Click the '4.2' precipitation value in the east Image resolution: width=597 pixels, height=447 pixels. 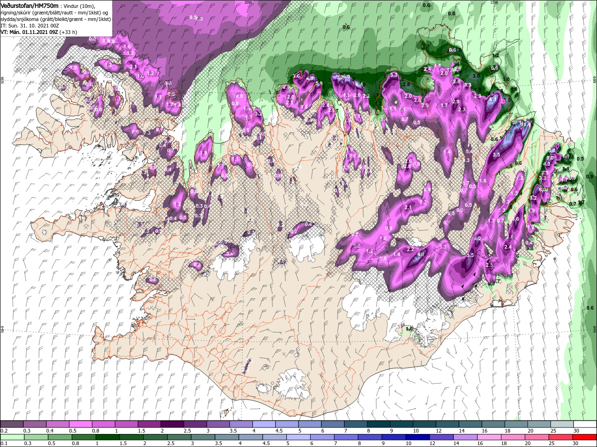tap(478, 238)
